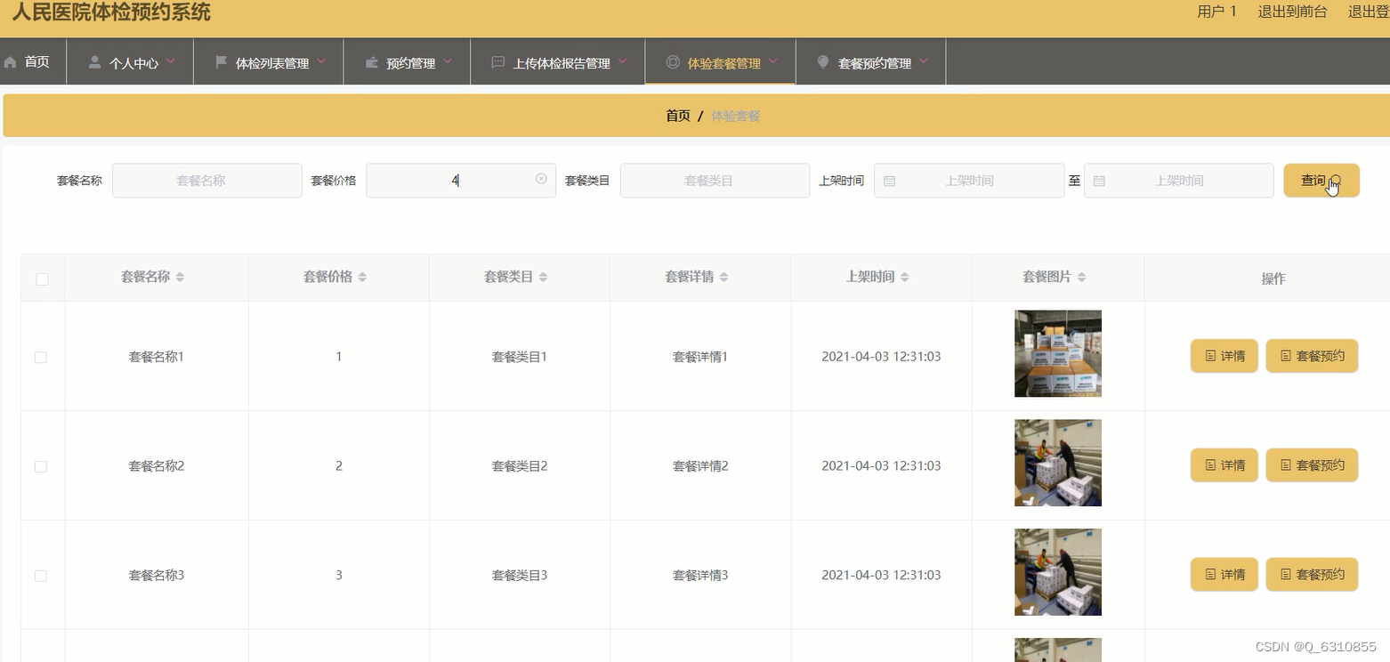Click the 套餐名称3 cell

pos(157,576)
